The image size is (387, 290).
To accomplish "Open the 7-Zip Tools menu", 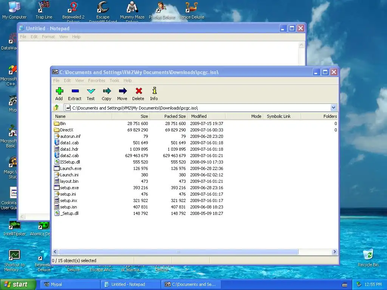I will point(114,80).
